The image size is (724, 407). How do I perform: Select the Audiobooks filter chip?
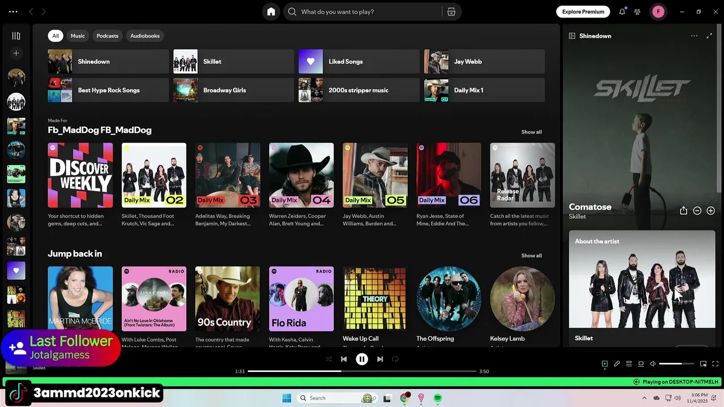tap(145, 36)
